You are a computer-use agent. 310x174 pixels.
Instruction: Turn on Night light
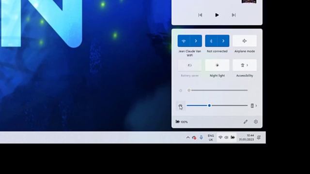click(217, 65)
